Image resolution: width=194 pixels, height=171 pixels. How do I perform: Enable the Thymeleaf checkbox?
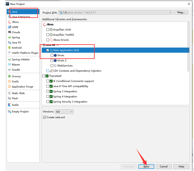coord(44,76)
